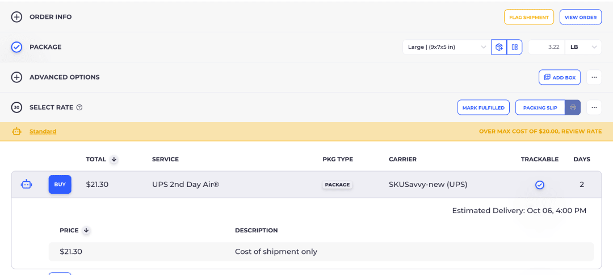Click the Service column header
Image resolution: width=613 pixels, height=275 pixels.
click(165, 159)
